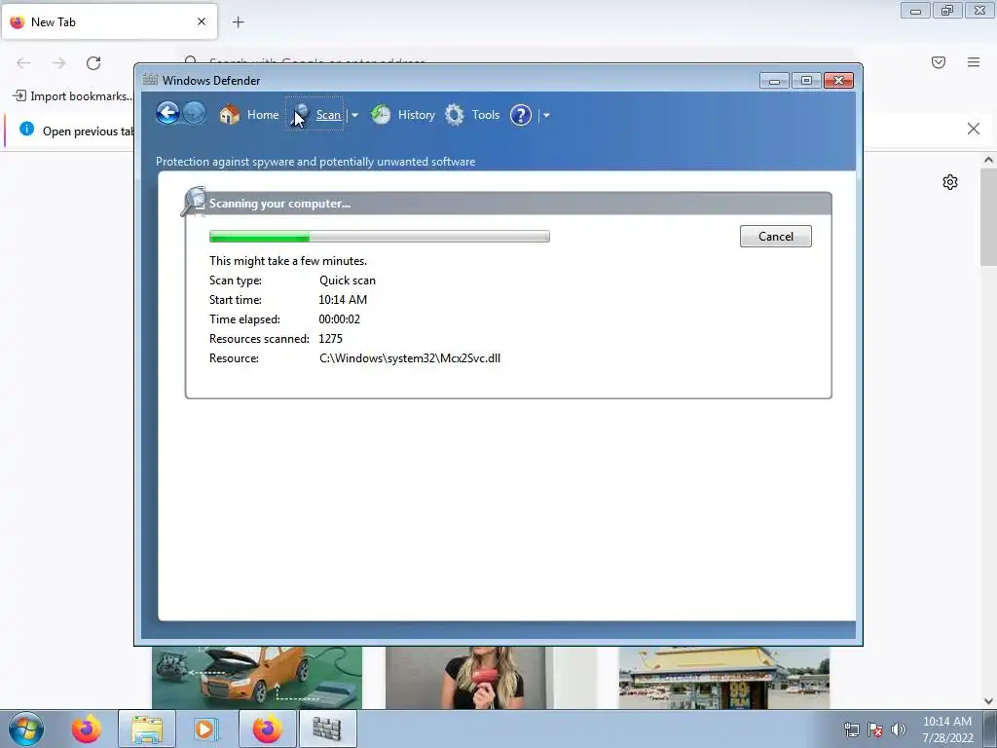Dismiss the Open previous tabs notification
997x748 pixels.
pyautogui.click(x=974, y=129)
